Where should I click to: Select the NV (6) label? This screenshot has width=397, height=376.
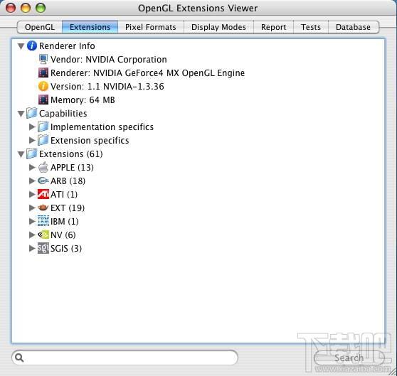63,235
